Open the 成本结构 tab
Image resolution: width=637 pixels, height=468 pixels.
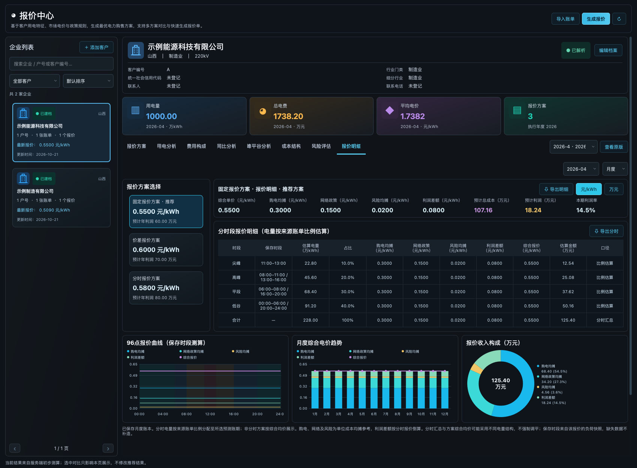pyautogui.click(x=291, y=146)
